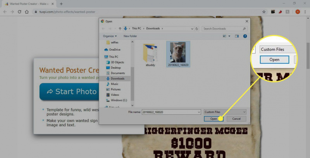Open the file dialog help icon
The image size is (310, 158).
coord(245,36)
